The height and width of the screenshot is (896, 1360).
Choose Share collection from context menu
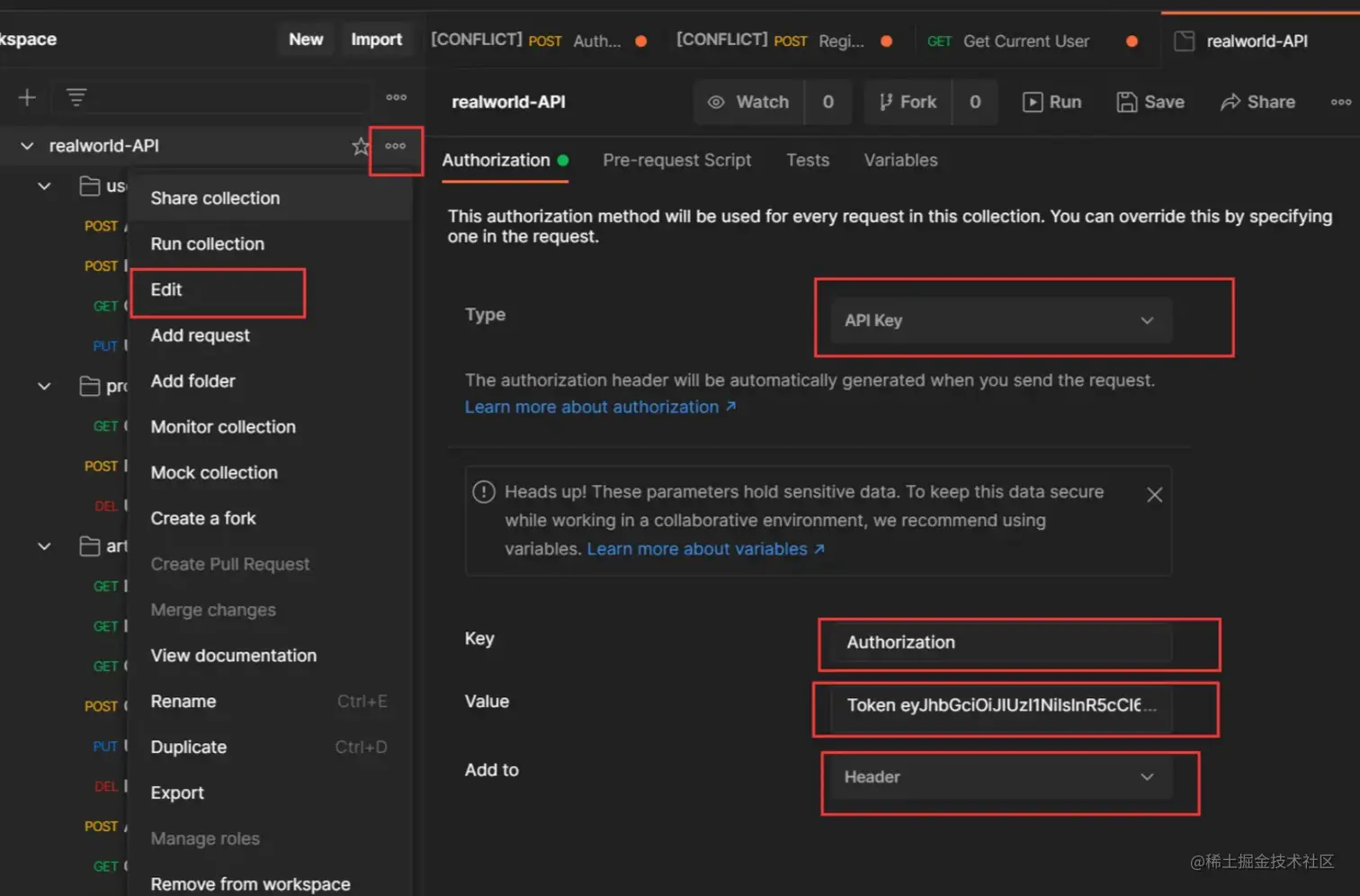click(270, 198)
